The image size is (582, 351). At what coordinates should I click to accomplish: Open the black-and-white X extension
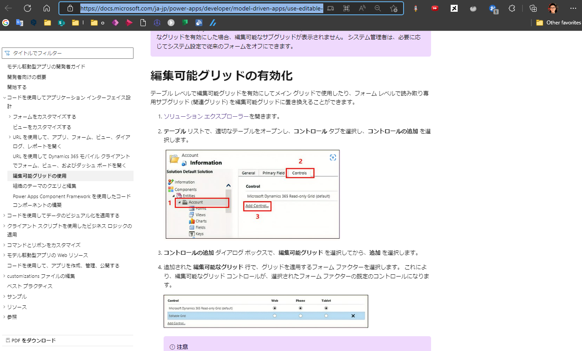[x=454, y=8]
